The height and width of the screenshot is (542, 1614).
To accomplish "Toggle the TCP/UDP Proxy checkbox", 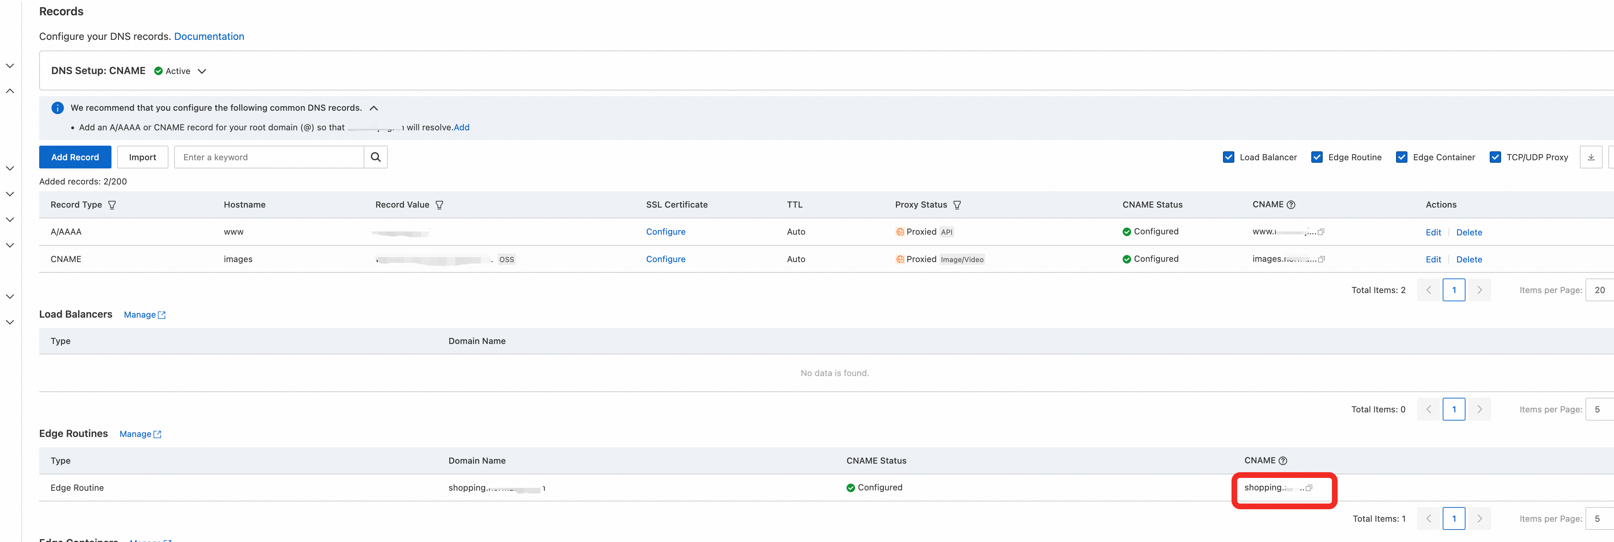I will pyautogui.click(x=1495, y=157).
